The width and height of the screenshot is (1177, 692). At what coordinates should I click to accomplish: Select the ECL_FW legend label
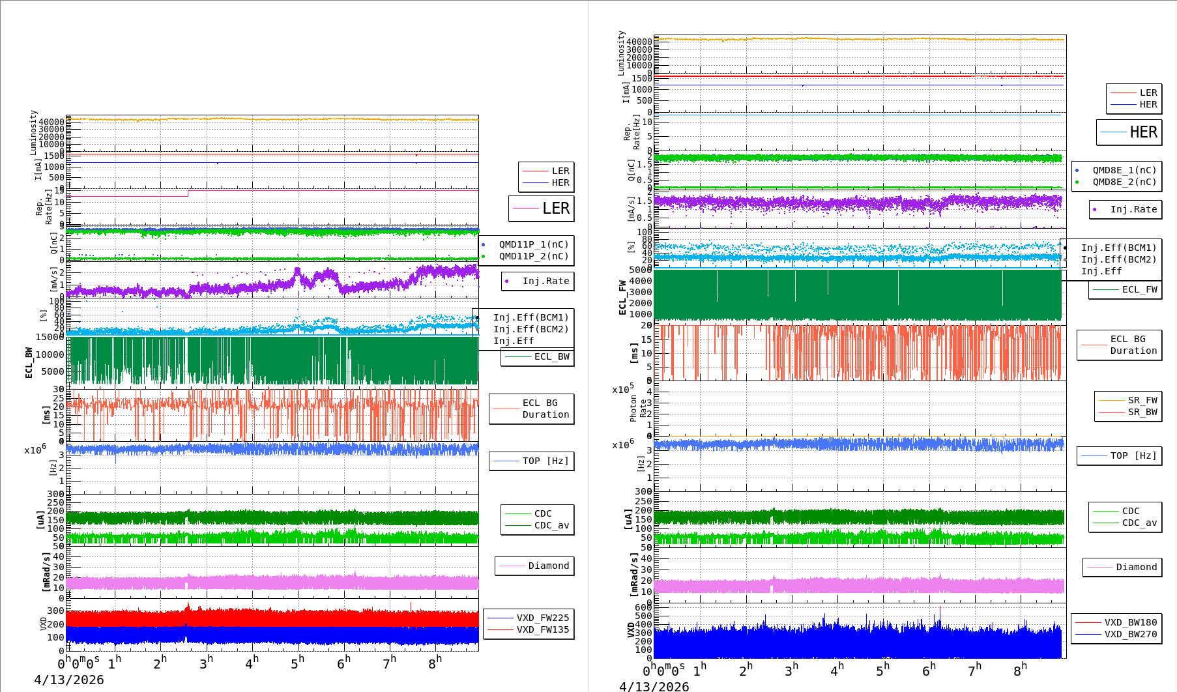pos(1139,289)
